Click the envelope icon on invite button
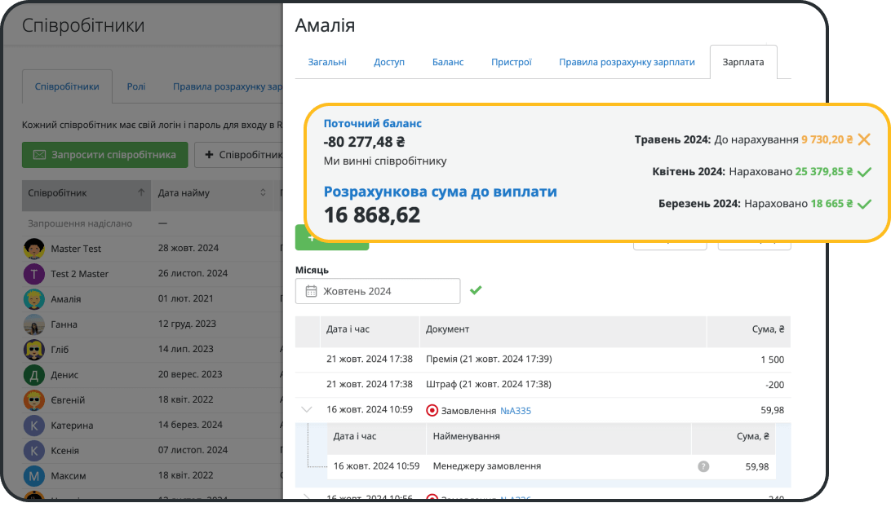 [39, 155]
